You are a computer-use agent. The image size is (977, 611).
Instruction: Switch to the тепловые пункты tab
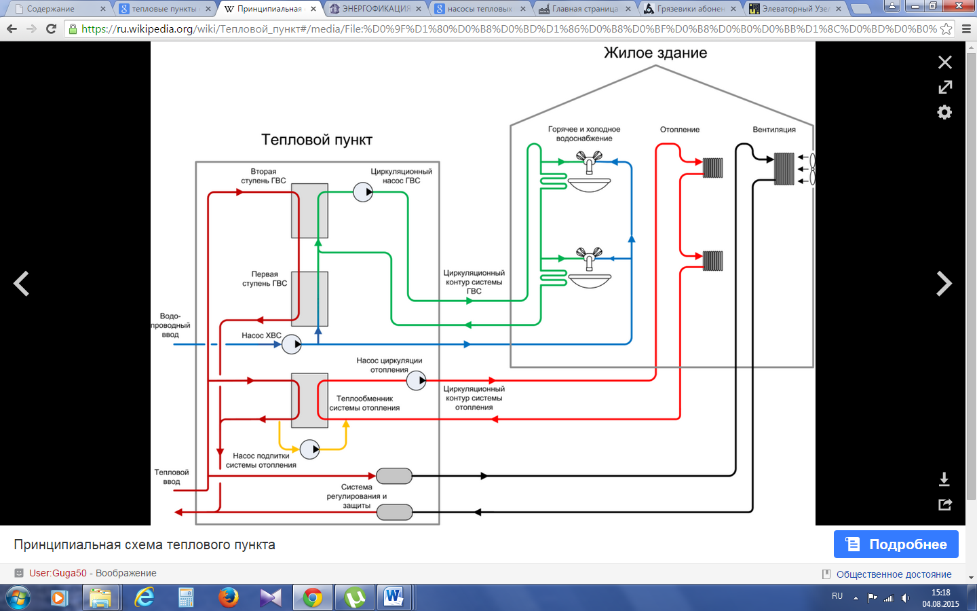point(164,9)
